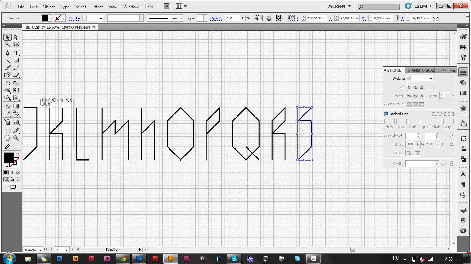Click the underlined Opacity link
This screenshot has width=471, height=264.
pyautogui.click(x=217, y=18)
